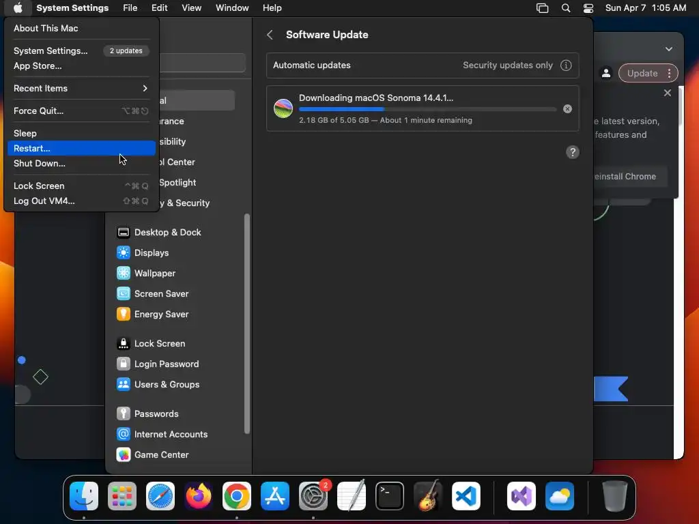Close the Chrome update popup
Screen dimensions: 699x524
tap(668, 93)
